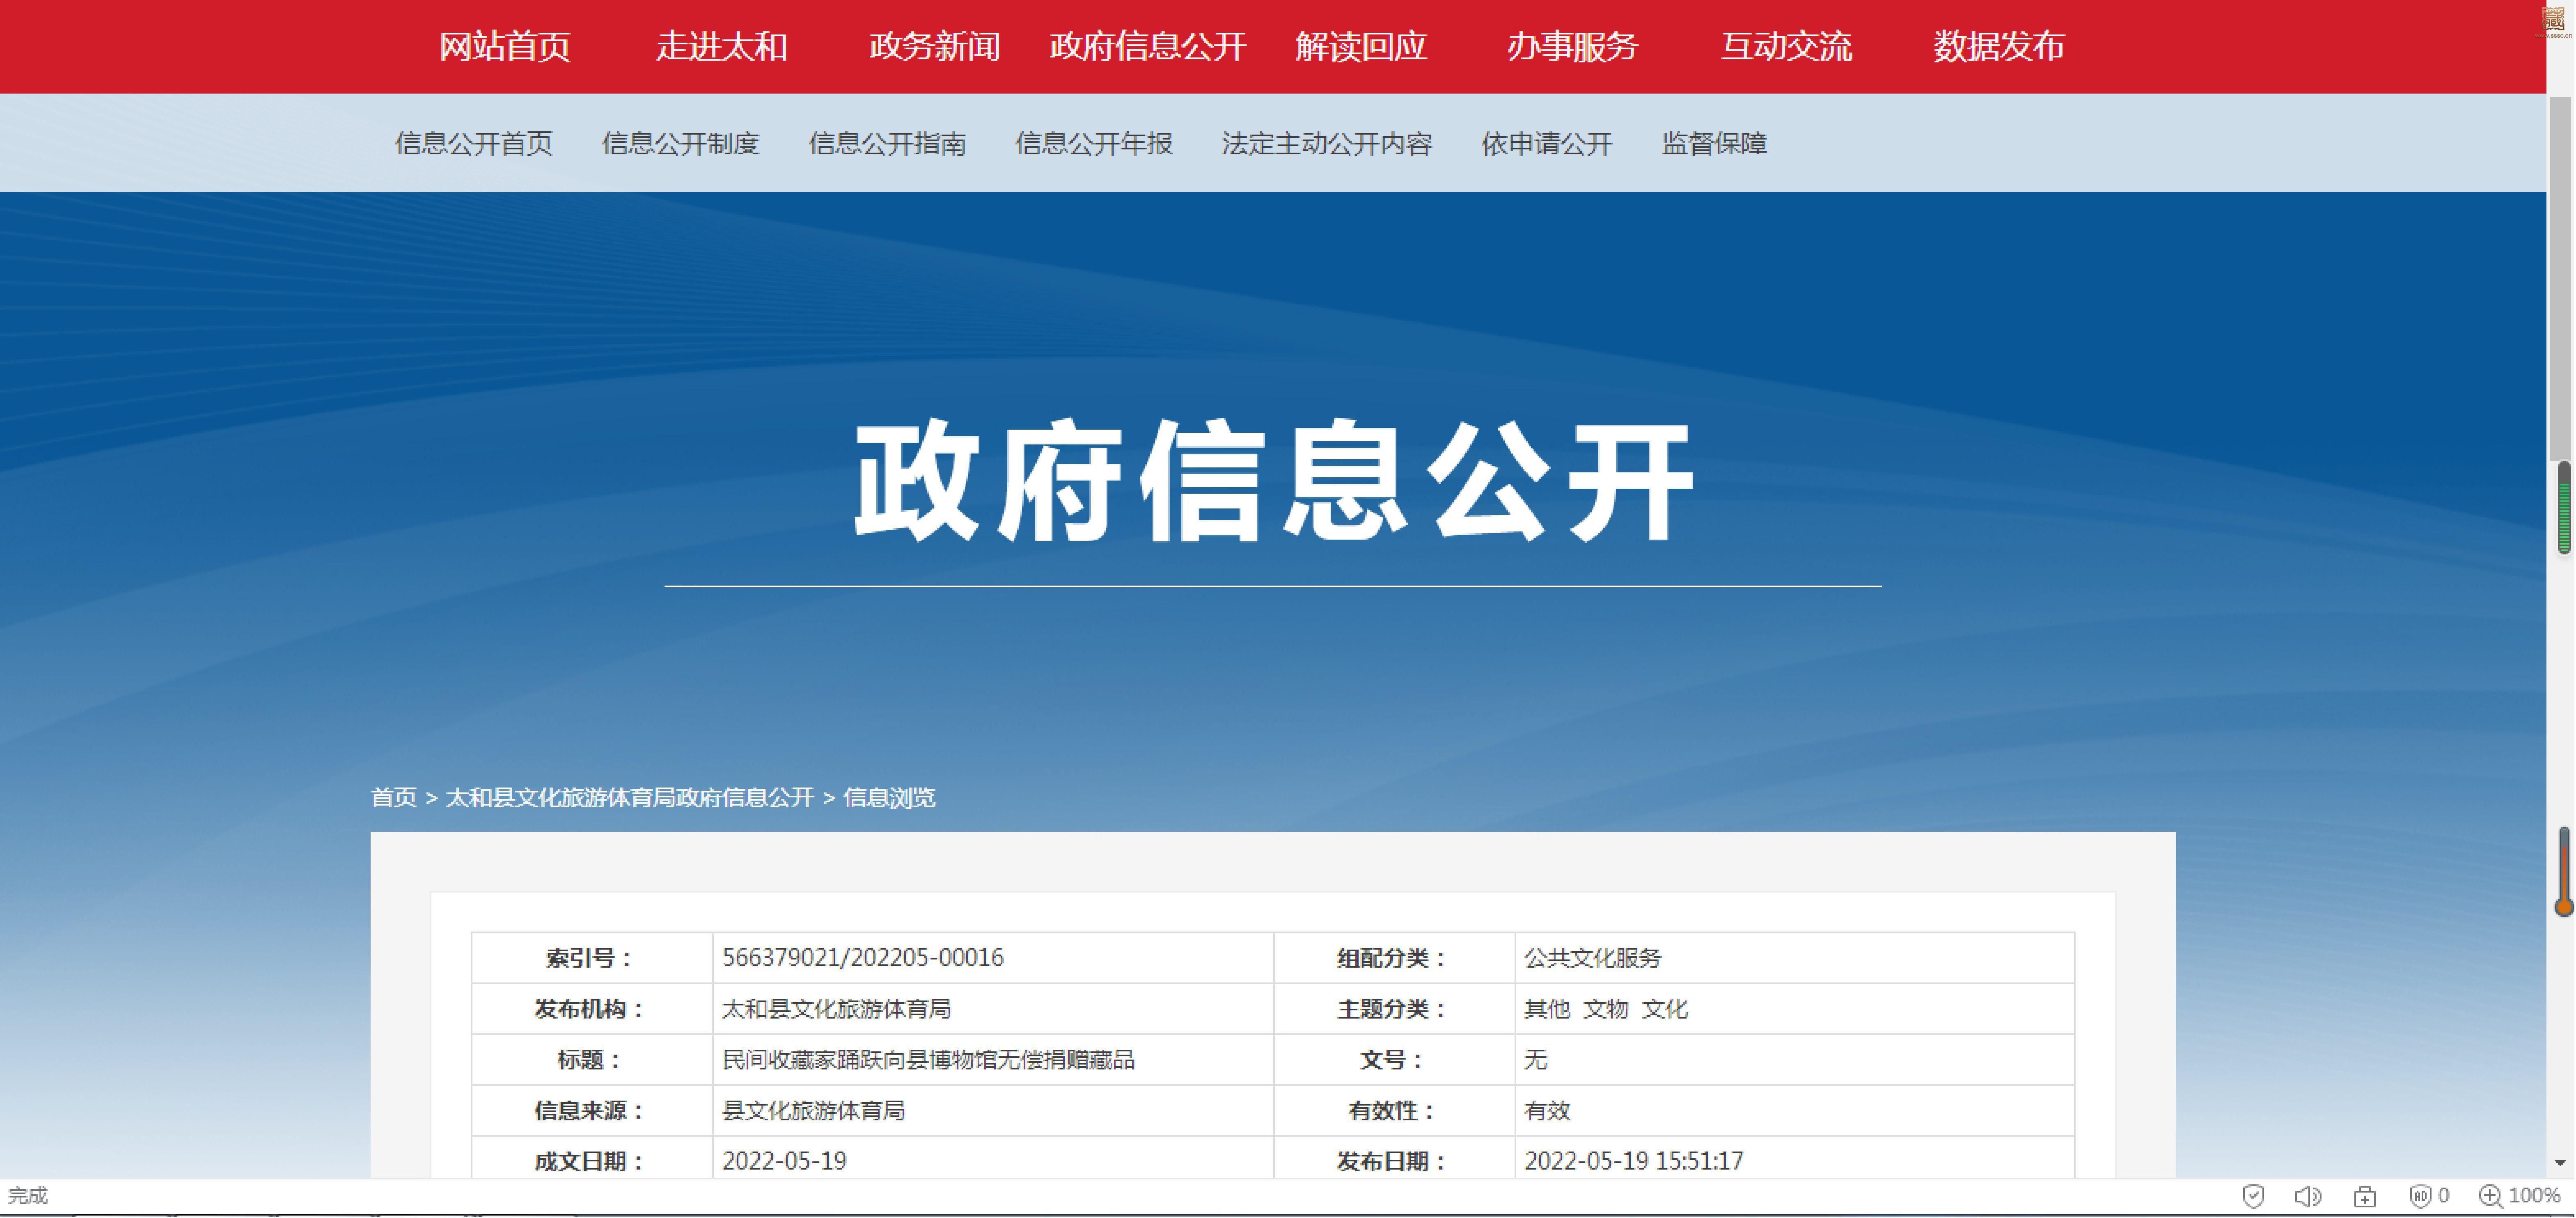This screenshot has width=2576, height=1218.
Task: Click 其他 in the 主题分类 row
Action: [1547, 1009]
